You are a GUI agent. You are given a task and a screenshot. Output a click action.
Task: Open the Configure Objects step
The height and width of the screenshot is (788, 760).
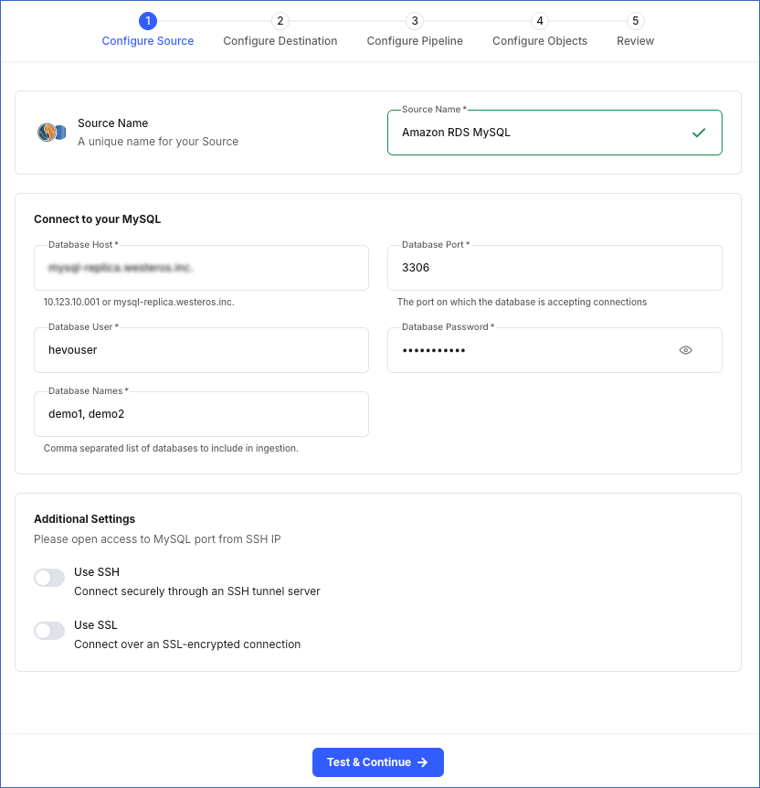tap(539, 40)
